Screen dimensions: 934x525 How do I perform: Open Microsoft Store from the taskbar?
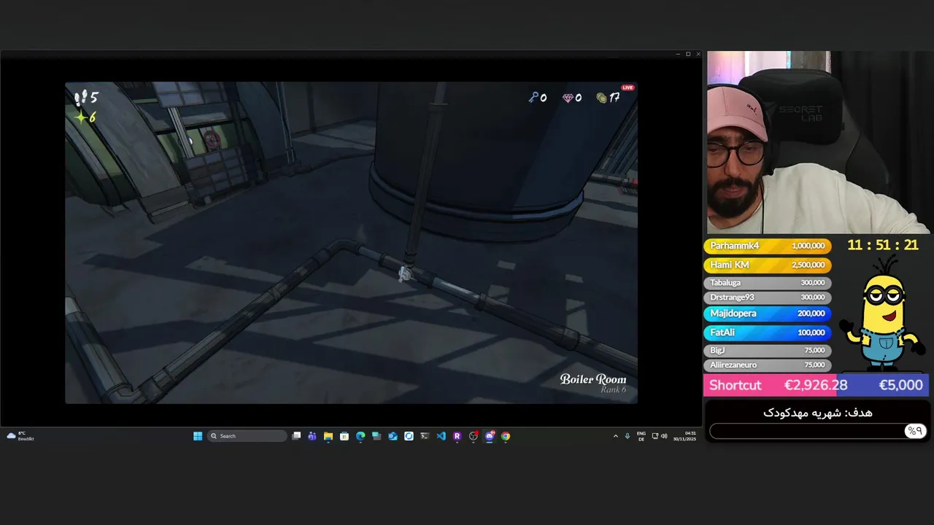344,436
